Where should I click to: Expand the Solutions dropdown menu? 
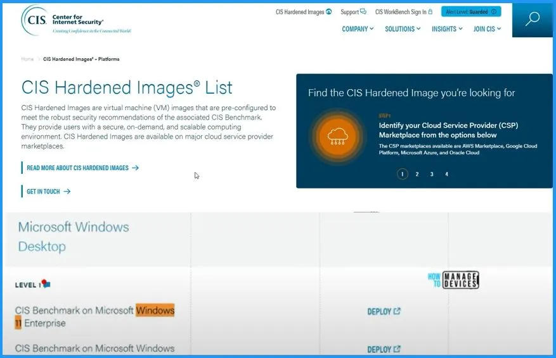coord(403,29)
